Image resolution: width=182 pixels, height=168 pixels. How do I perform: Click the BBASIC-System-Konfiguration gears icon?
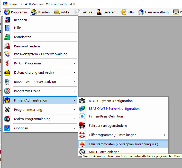coord(82,101)
